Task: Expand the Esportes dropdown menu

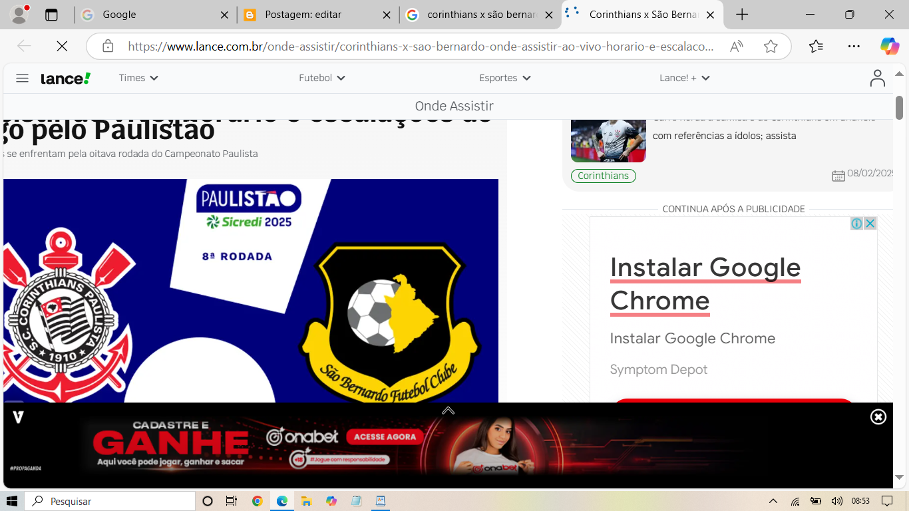Action: [505, 78]
